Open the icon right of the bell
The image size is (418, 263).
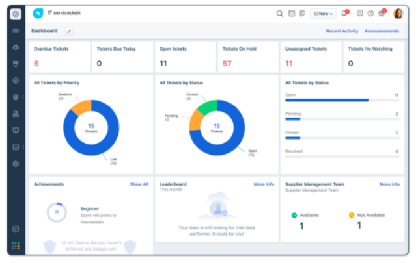point(360,13)
